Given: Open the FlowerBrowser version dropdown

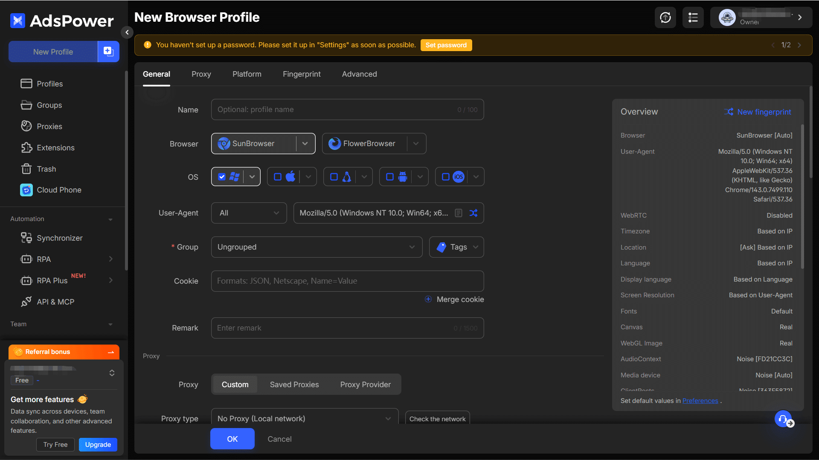Looking at the screenshot, I should pos(416,144).
